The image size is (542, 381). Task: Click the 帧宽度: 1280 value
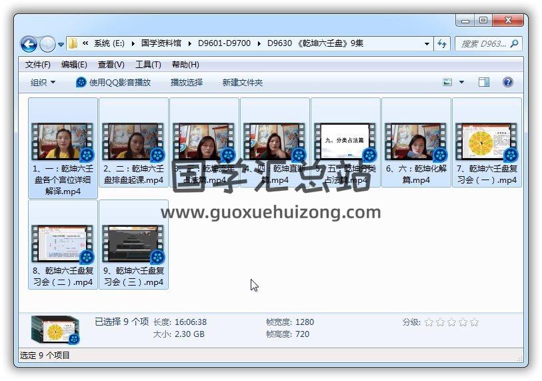point(290,322)
